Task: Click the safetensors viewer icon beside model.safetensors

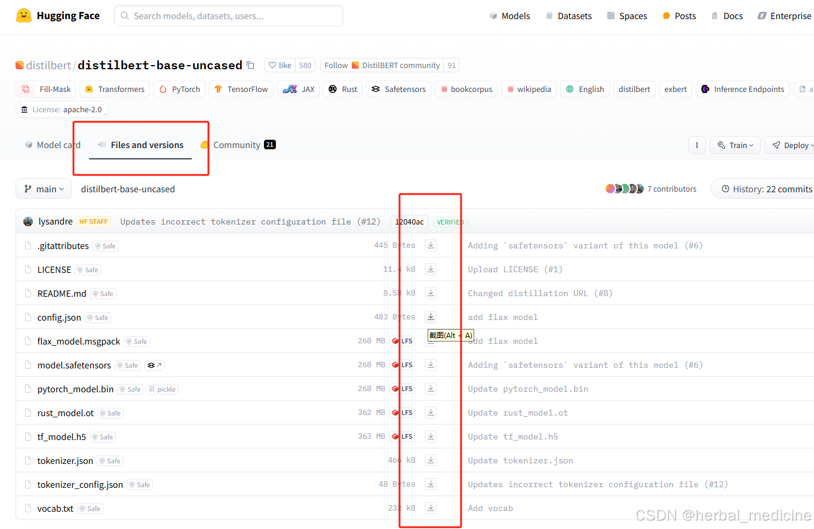Action: coord(155,365)
